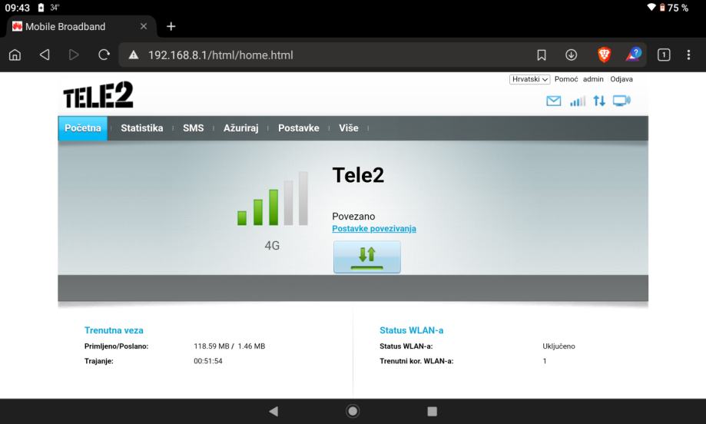706x424 pixels.
Task: Tap the Android back navigation button
Action: pos(273,411)
